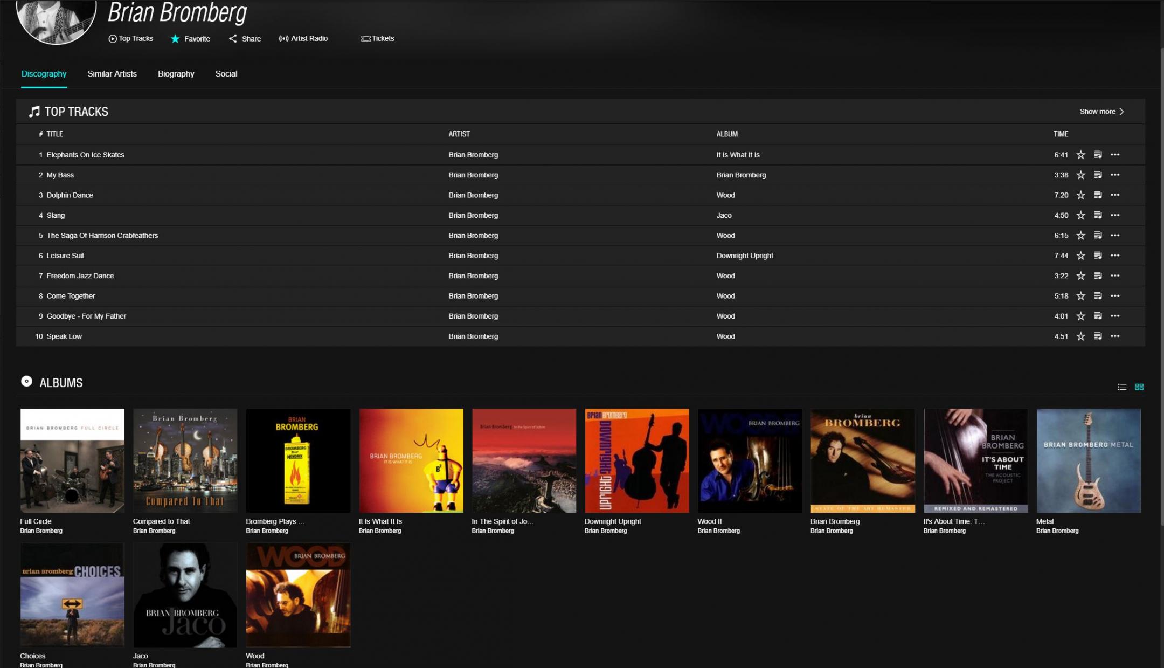Viewport: 1164px width, 668px height.
Task: Add My Bass to playlist queue
Action: [x=1098, y=175]
